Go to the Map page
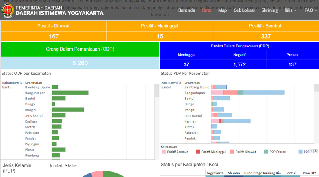This screenshot has height=177, width=319. point(223,10)
